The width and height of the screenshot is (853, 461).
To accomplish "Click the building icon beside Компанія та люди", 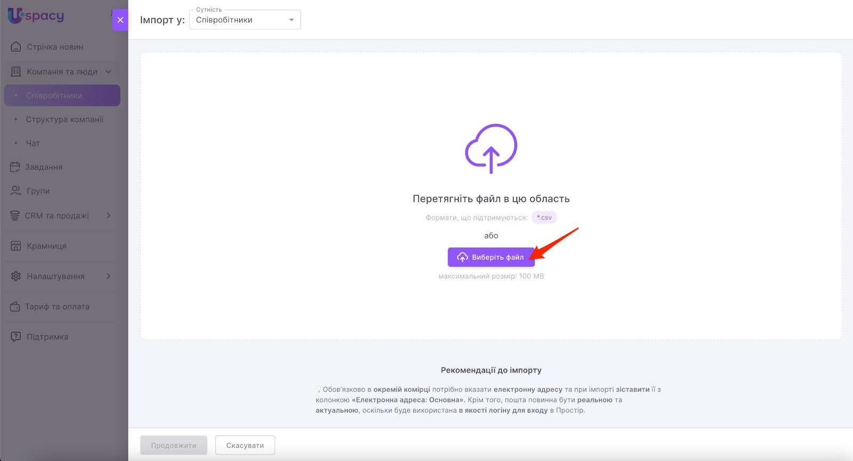I will (16, 71).
